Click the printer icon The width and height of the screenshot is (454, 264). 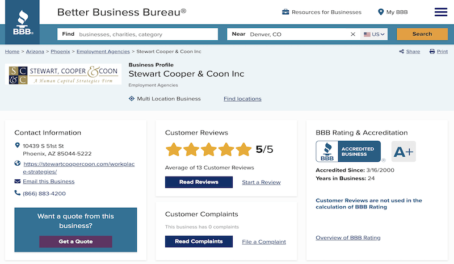tap(432, 51)
